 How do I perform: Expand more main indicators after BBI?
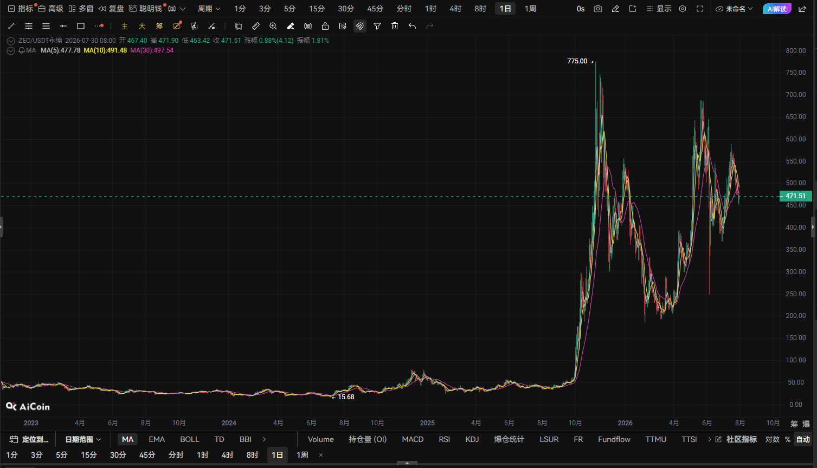tap(265, 439)
